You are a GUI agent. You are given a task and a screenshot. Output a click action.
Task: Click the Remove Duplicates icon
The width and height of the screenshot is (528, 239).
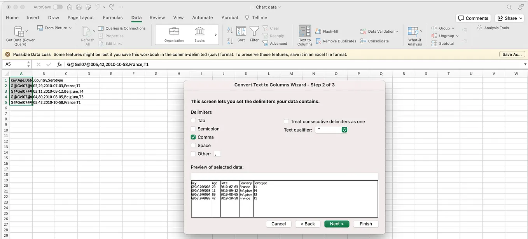pyautogui.click(x=319, y=41)
